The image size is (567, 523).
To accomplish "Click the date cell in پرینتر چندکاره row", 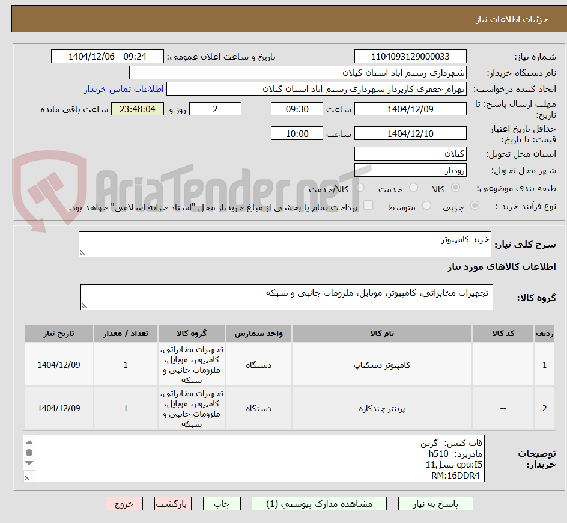I will coord(59,408).
